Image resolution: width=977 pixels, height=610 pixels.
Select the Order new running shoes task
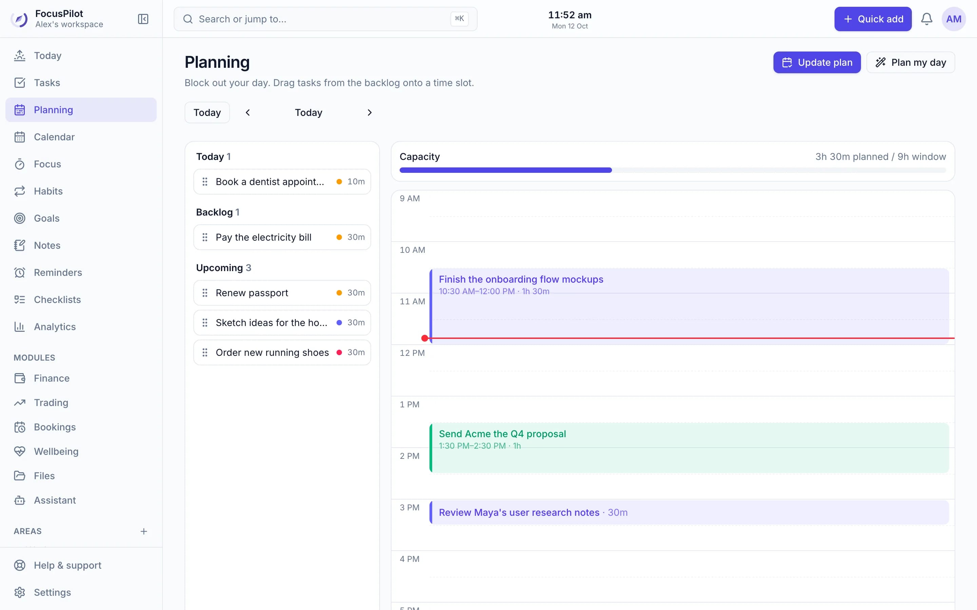[x=282, y=352]
